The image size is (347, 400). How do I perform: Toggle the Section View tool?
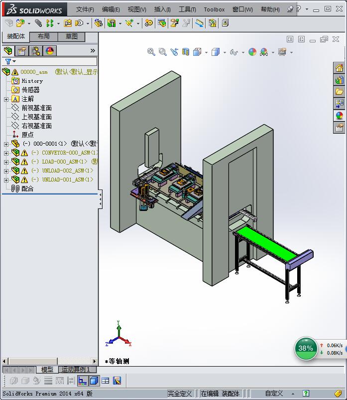pyautogui.click(x=186, y=52)
